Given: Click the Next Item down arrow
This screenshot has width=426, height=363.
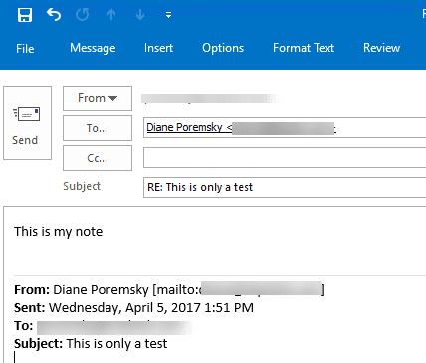Looking at the screenshot, I should pyautogui.click(x=140, y=15).
